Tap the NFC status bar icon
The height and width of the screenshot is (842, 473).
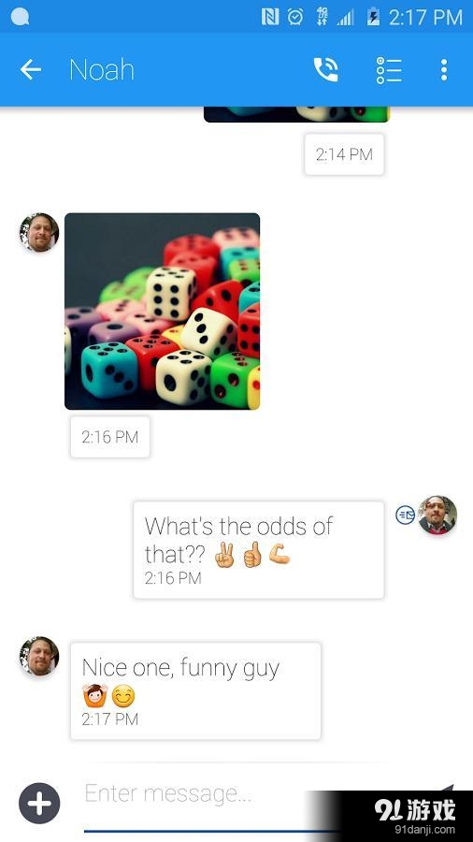click(x=270, y=17)
